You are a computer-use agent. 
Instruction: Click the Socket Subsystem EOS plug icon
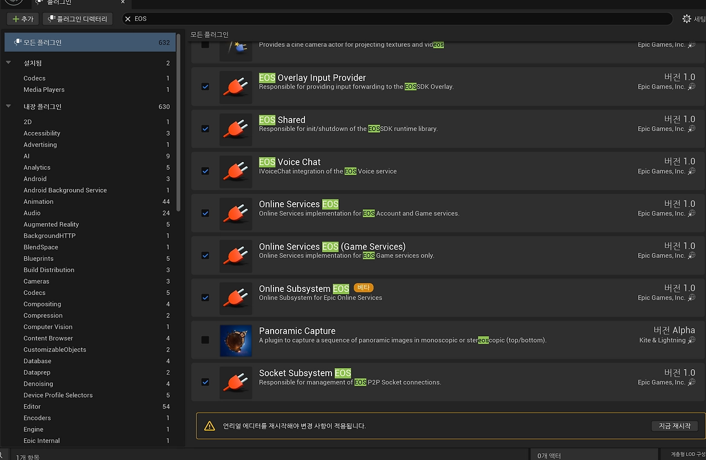tap(236, 383)
